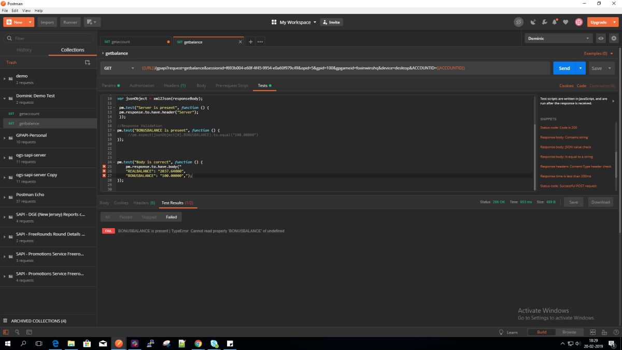
Task: Expand the demo collection
Action: pos(5,79)
